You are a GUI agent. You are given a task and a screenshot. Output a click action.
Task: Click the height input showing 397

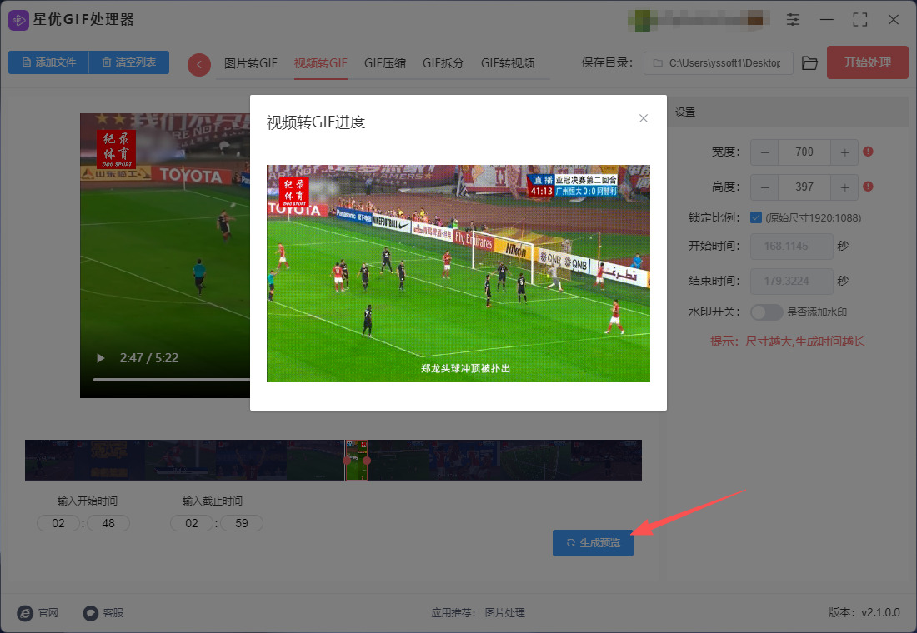[x=804, y=187]
